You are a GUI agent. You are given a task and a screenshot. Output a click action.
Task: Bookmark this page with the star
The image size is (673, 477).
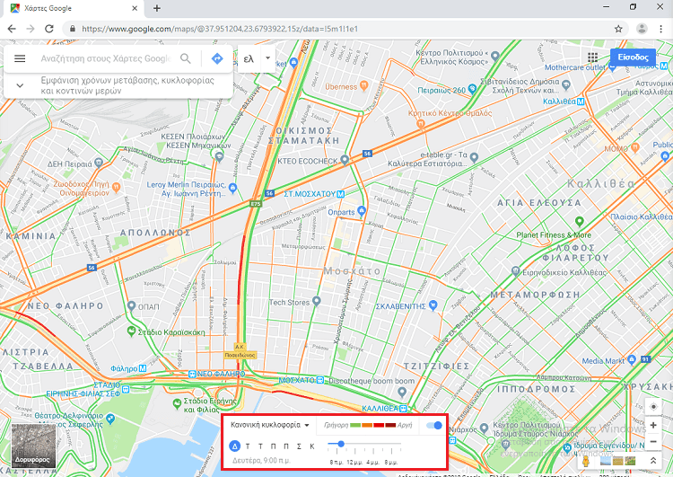click(x=618, y=29)
